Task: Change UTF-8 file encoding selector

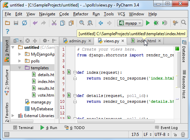Action: click(x=162, y=135)
